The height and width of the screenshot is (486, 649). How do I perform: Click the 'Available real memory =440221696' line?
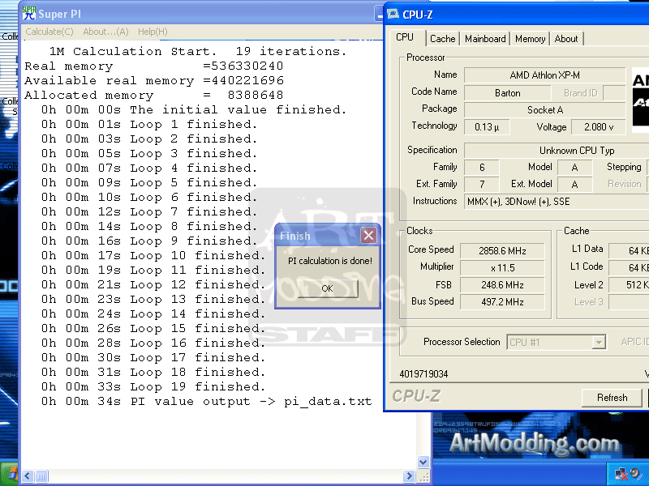tap(154, 80)
